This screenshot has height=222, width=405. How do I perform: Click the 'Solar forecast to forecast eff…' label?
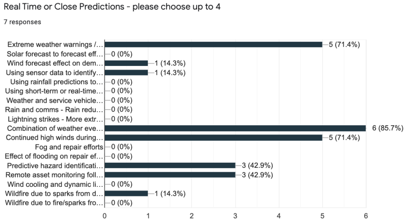tap(55, 54)
